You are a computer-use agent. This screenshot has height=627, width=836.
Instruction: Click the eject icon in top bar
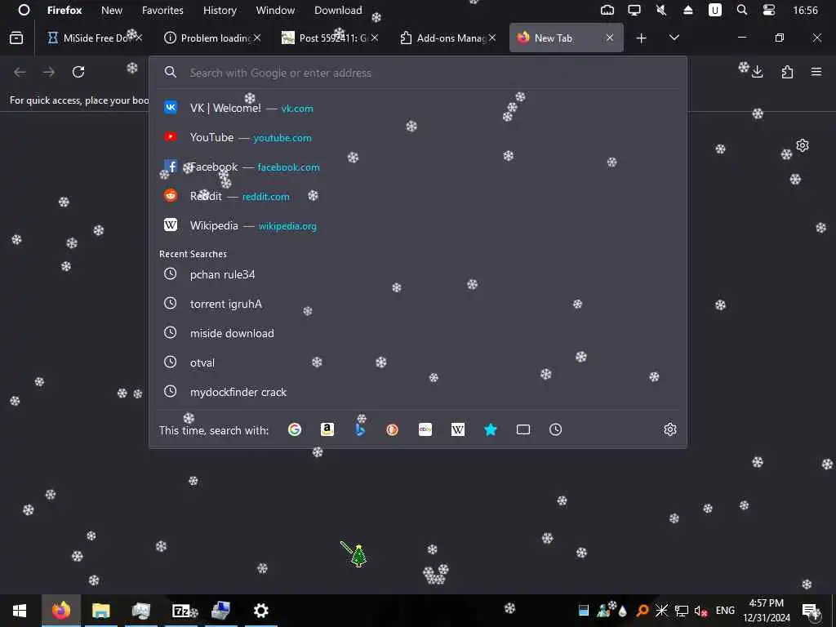tap(687, 10)
